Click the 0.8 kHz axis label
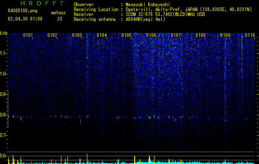Image resolution: width=259 pixels, height=164 pixels. pyautogui.click(x=3, y=115)
